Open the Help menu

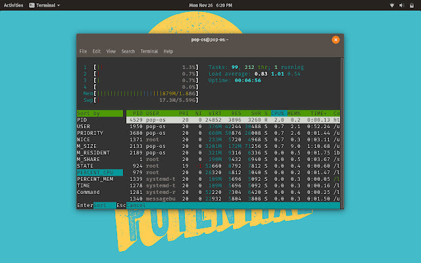[x=168, y=51]
